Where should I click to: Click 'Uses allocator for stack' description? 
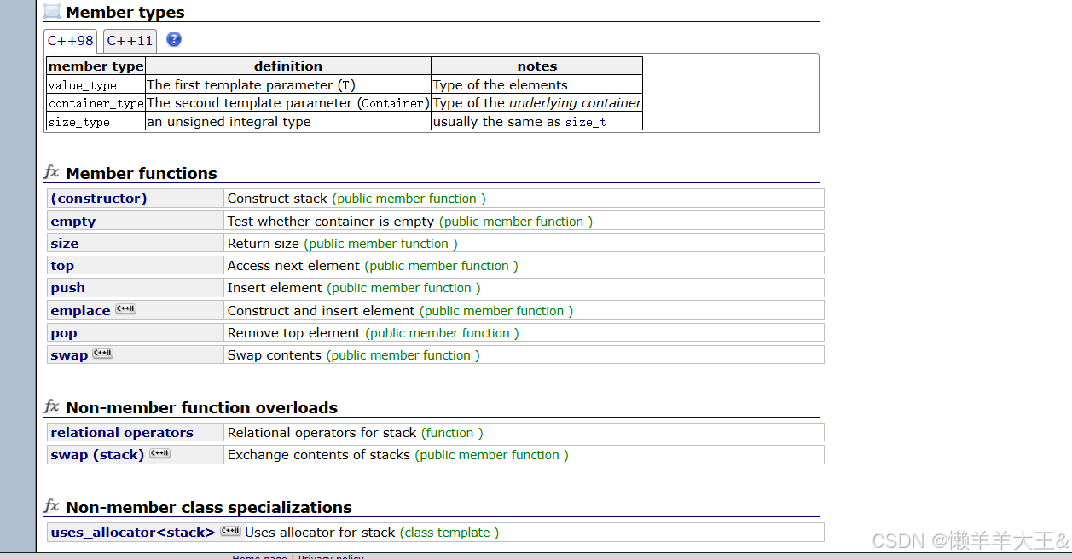click(x=321, y=533)
